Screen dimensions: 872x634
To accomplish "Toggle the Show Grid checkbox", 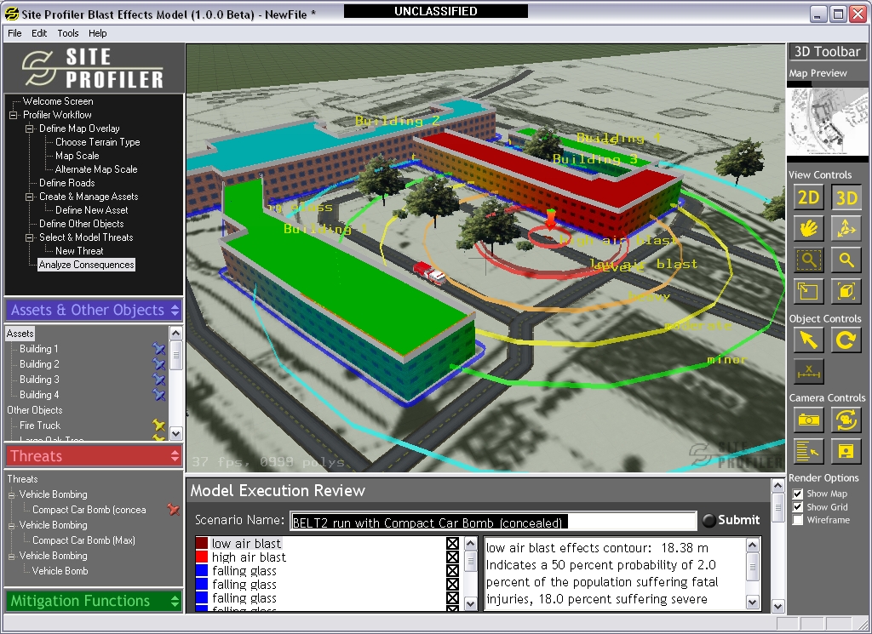I will 797,507.
